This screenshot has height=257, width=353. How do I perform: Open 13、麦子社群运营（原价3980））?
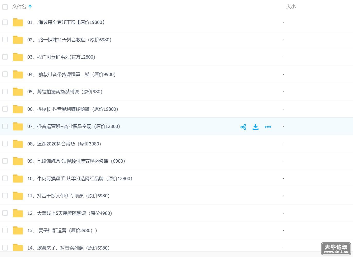pos(62,231)
